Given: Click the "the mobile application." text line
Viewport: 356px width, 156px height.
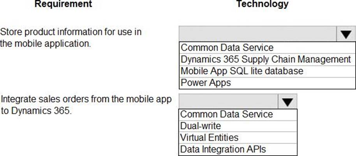Looking at the screenshot, I should click(x=46, y=43).
